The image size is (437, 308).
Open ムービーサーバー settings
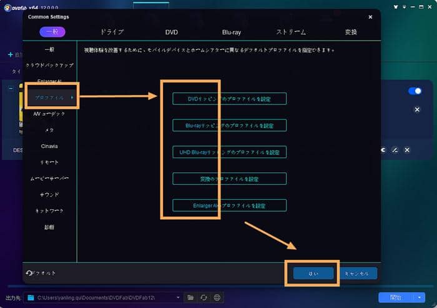tap(49, 178)
